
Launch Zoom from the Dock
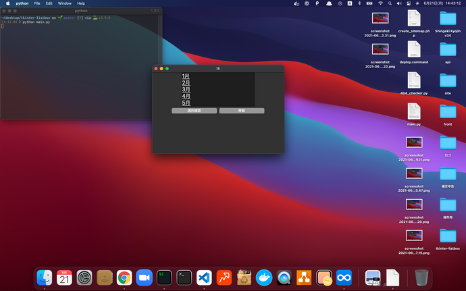click(144, 277)
